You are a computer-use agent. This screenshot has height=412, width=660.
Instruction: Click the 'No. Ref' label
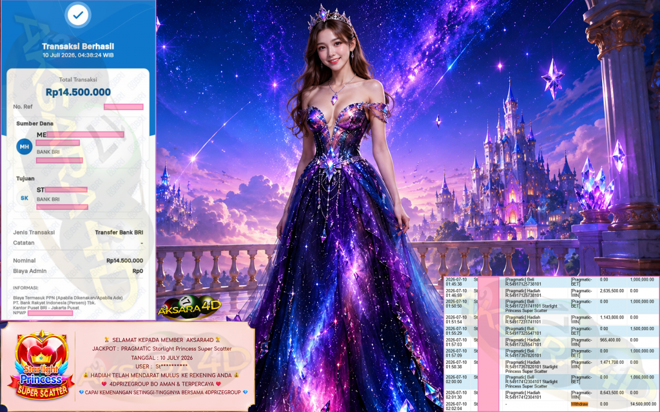tap(23, 107)
